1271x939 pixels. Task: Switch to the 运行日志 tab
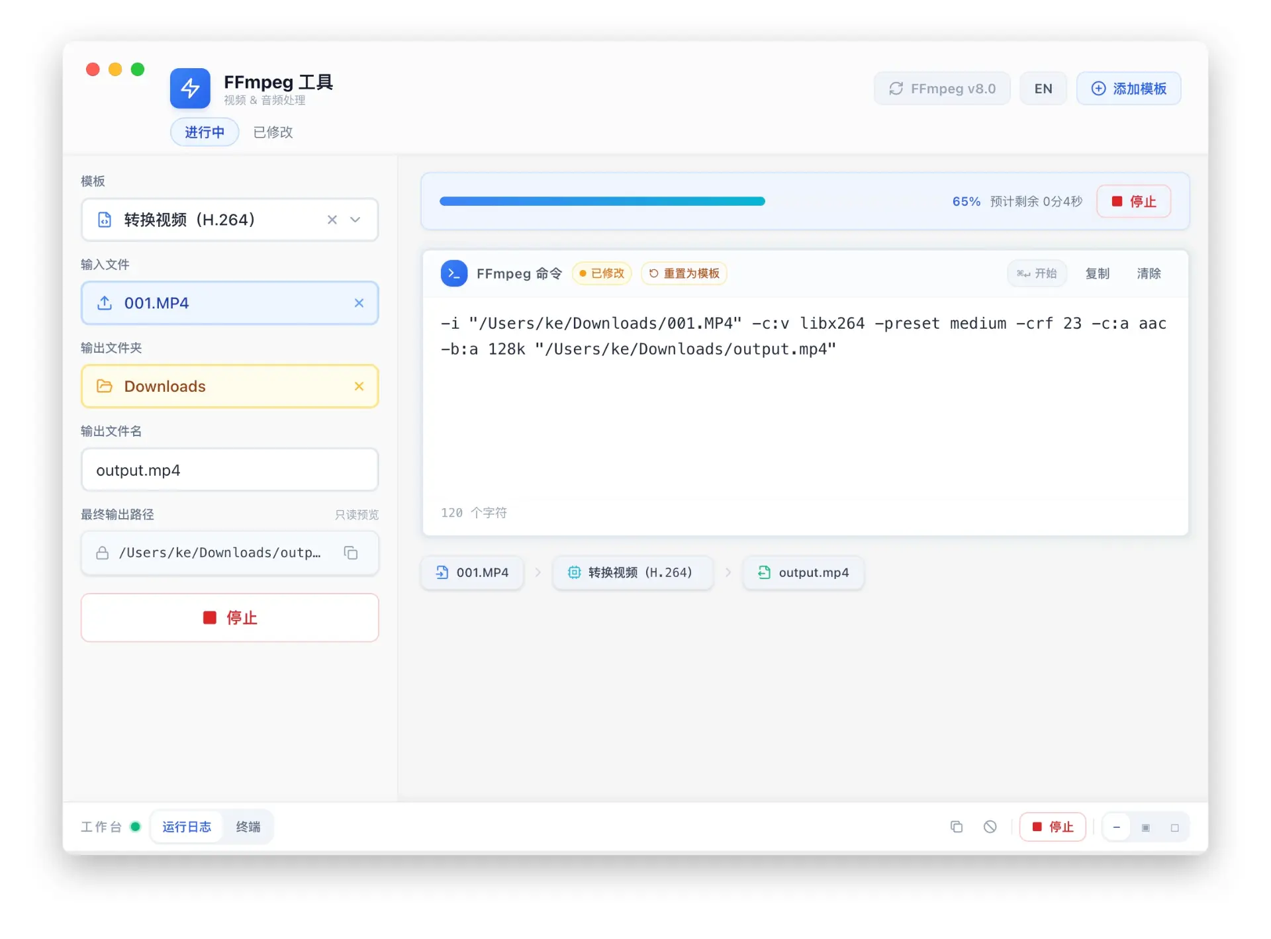click(x=187, y=827)
